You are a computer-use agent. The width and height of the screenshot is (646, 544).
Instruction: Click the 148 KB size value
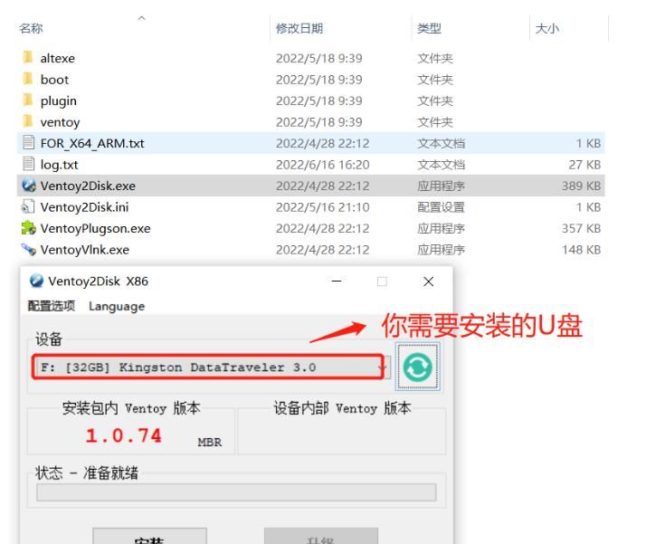click(582, 250)
